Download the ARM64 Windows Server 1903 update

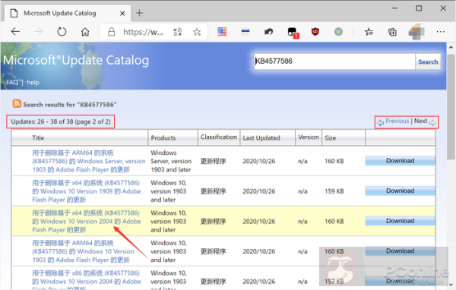[x=401, y=161]
